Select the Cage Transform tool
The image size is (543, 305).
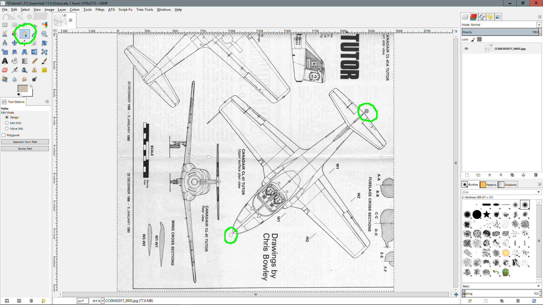[44, 52]
